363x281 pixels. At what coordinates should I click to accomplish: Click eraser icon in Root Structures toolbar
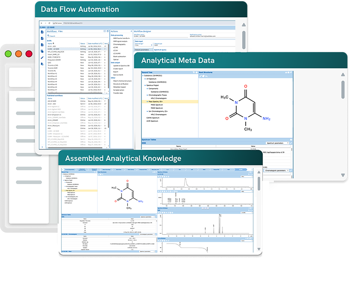click(203, 76)
